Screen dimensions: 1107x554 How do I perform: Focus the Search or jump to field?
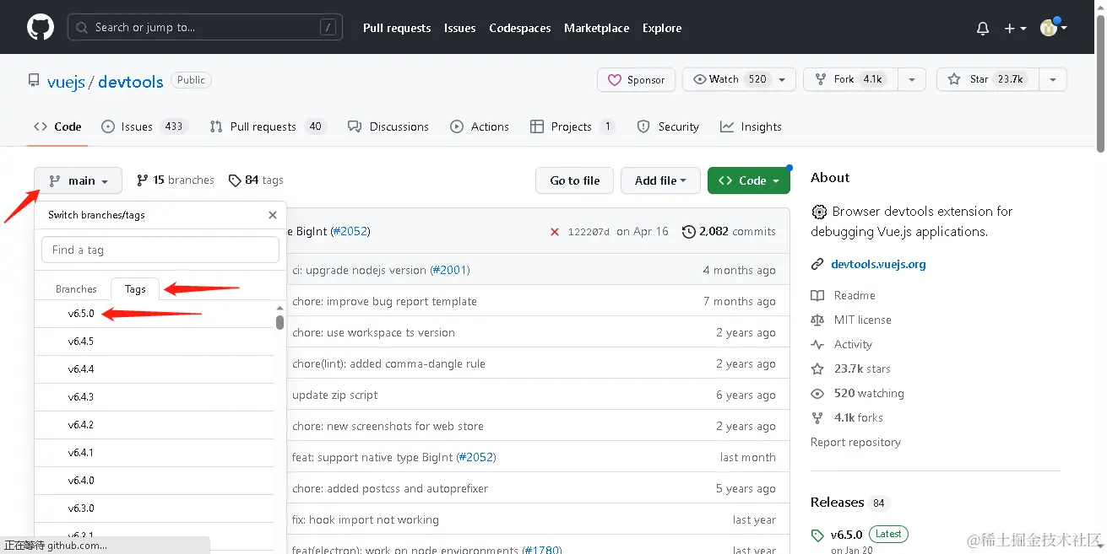[x=205, y=27]
